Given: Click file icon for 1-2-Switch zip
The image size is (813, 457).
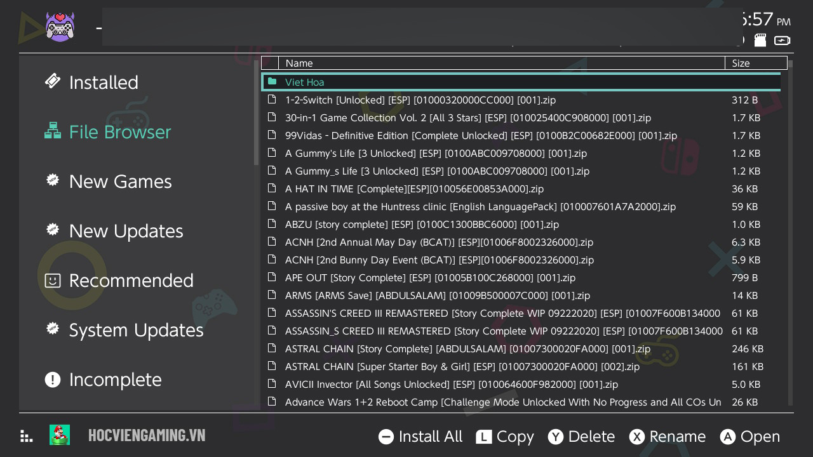Looking at the screenshot, I should [272, 100].
